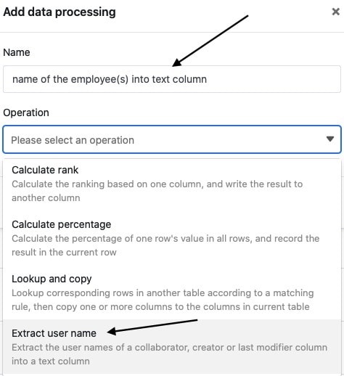
Task: Click the dropdown arrow in Operation field
Action: [330, 139]
